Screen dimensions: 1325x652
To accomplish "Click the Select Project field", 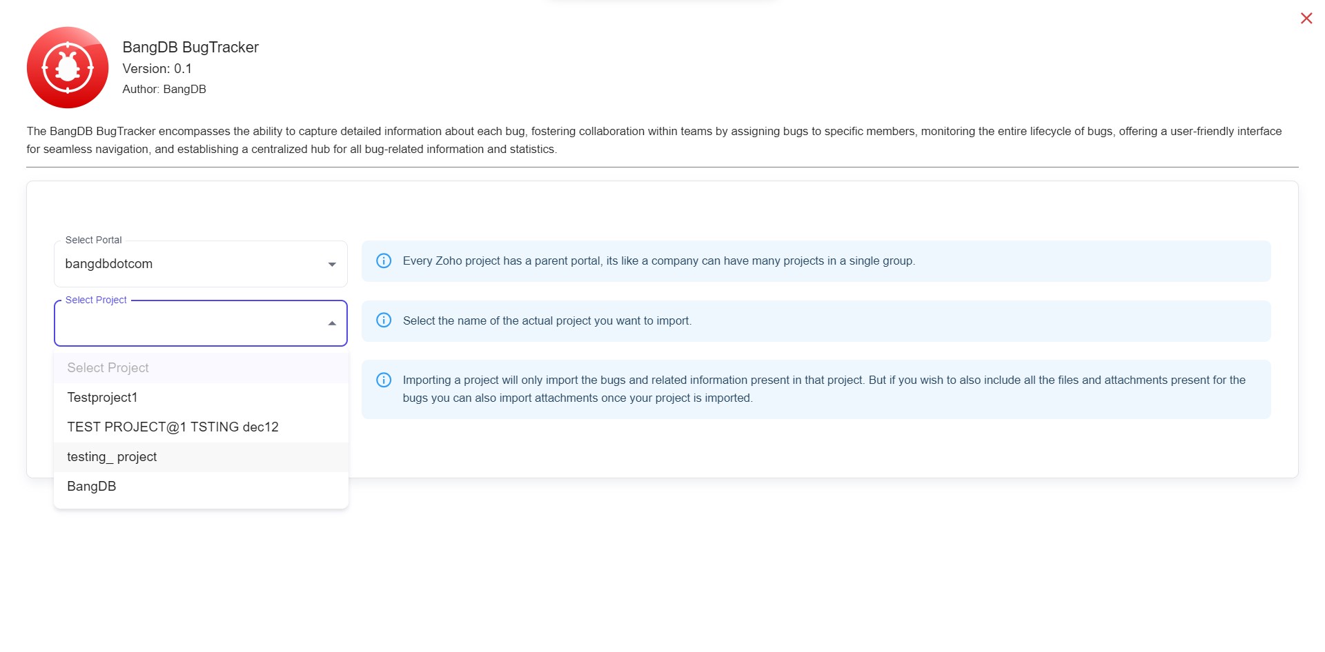I will click(201, 323).
